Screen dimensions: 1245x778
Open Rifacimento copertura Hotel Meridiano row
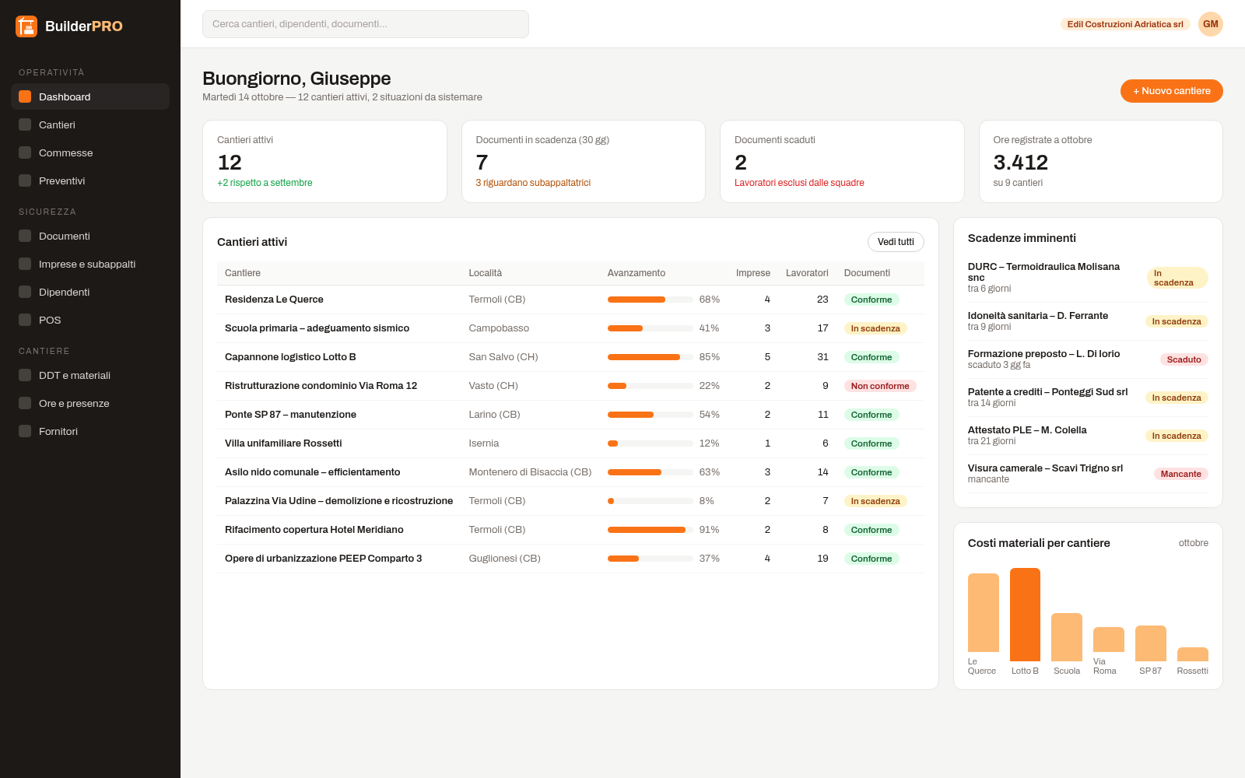570,530
